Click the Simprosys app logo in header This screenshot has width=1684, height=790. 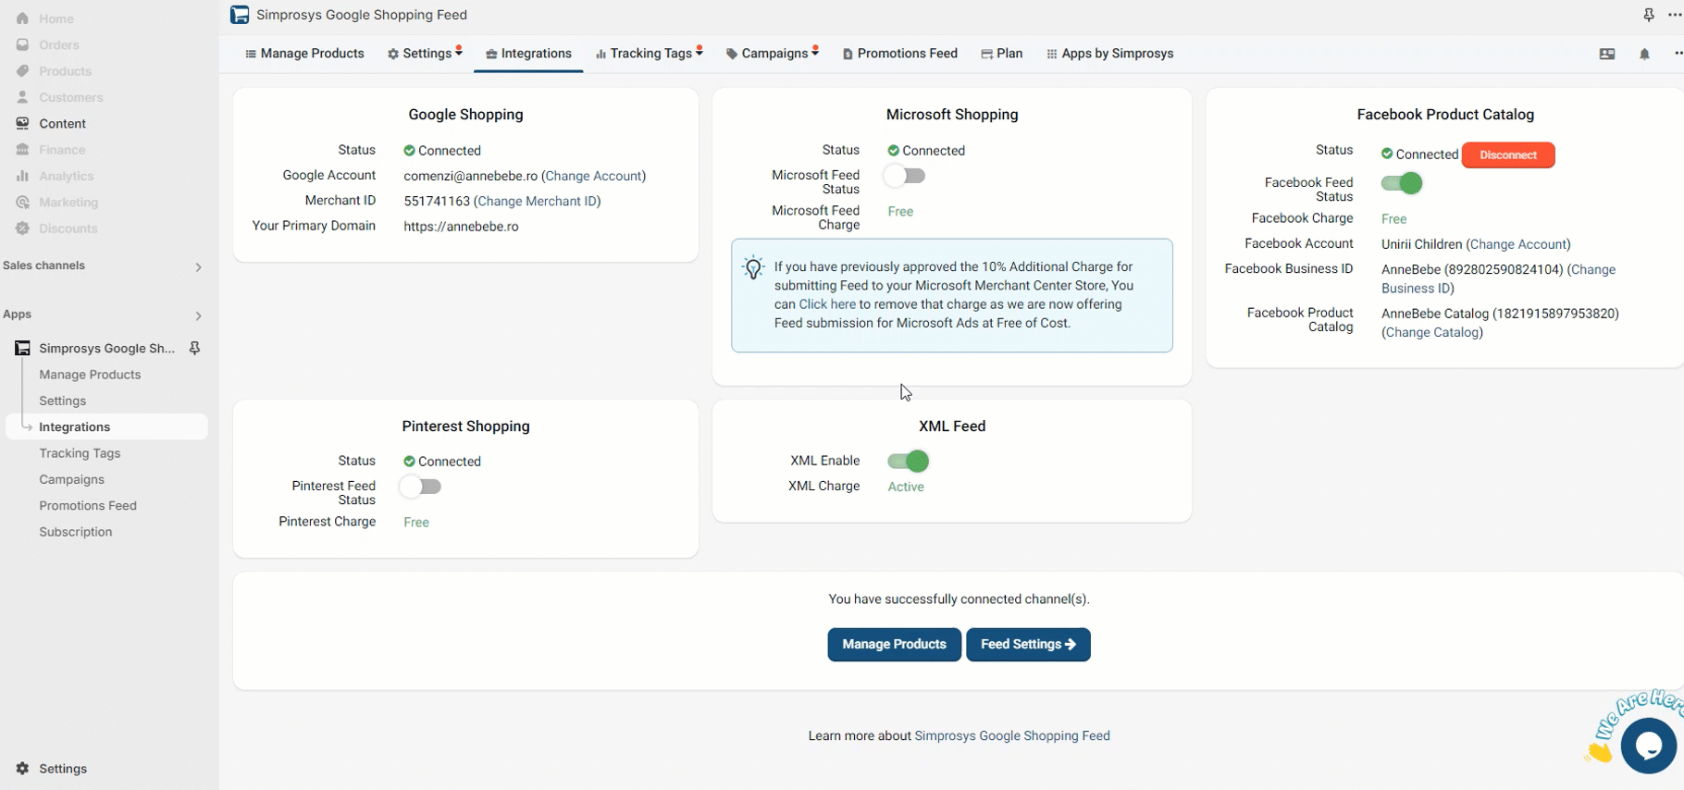click(x=240, y=15)
